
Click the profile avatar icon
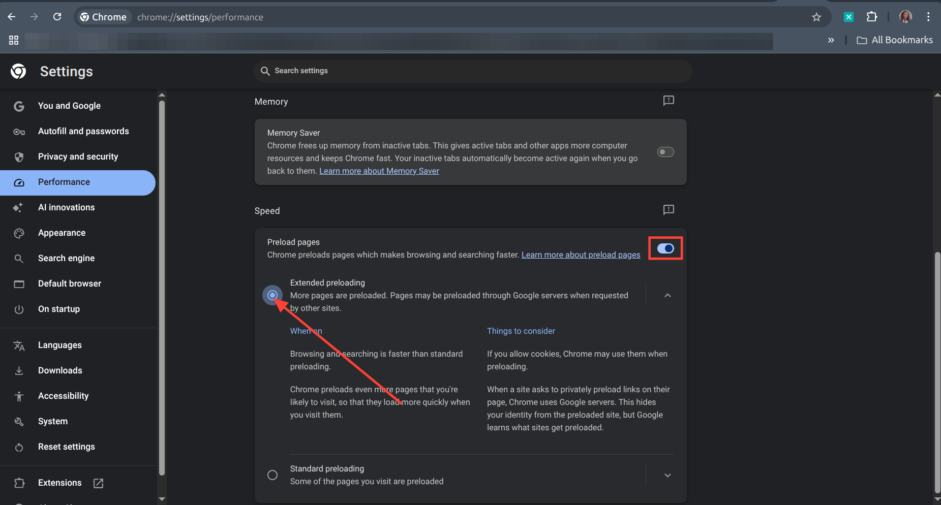tap(905, 17)
